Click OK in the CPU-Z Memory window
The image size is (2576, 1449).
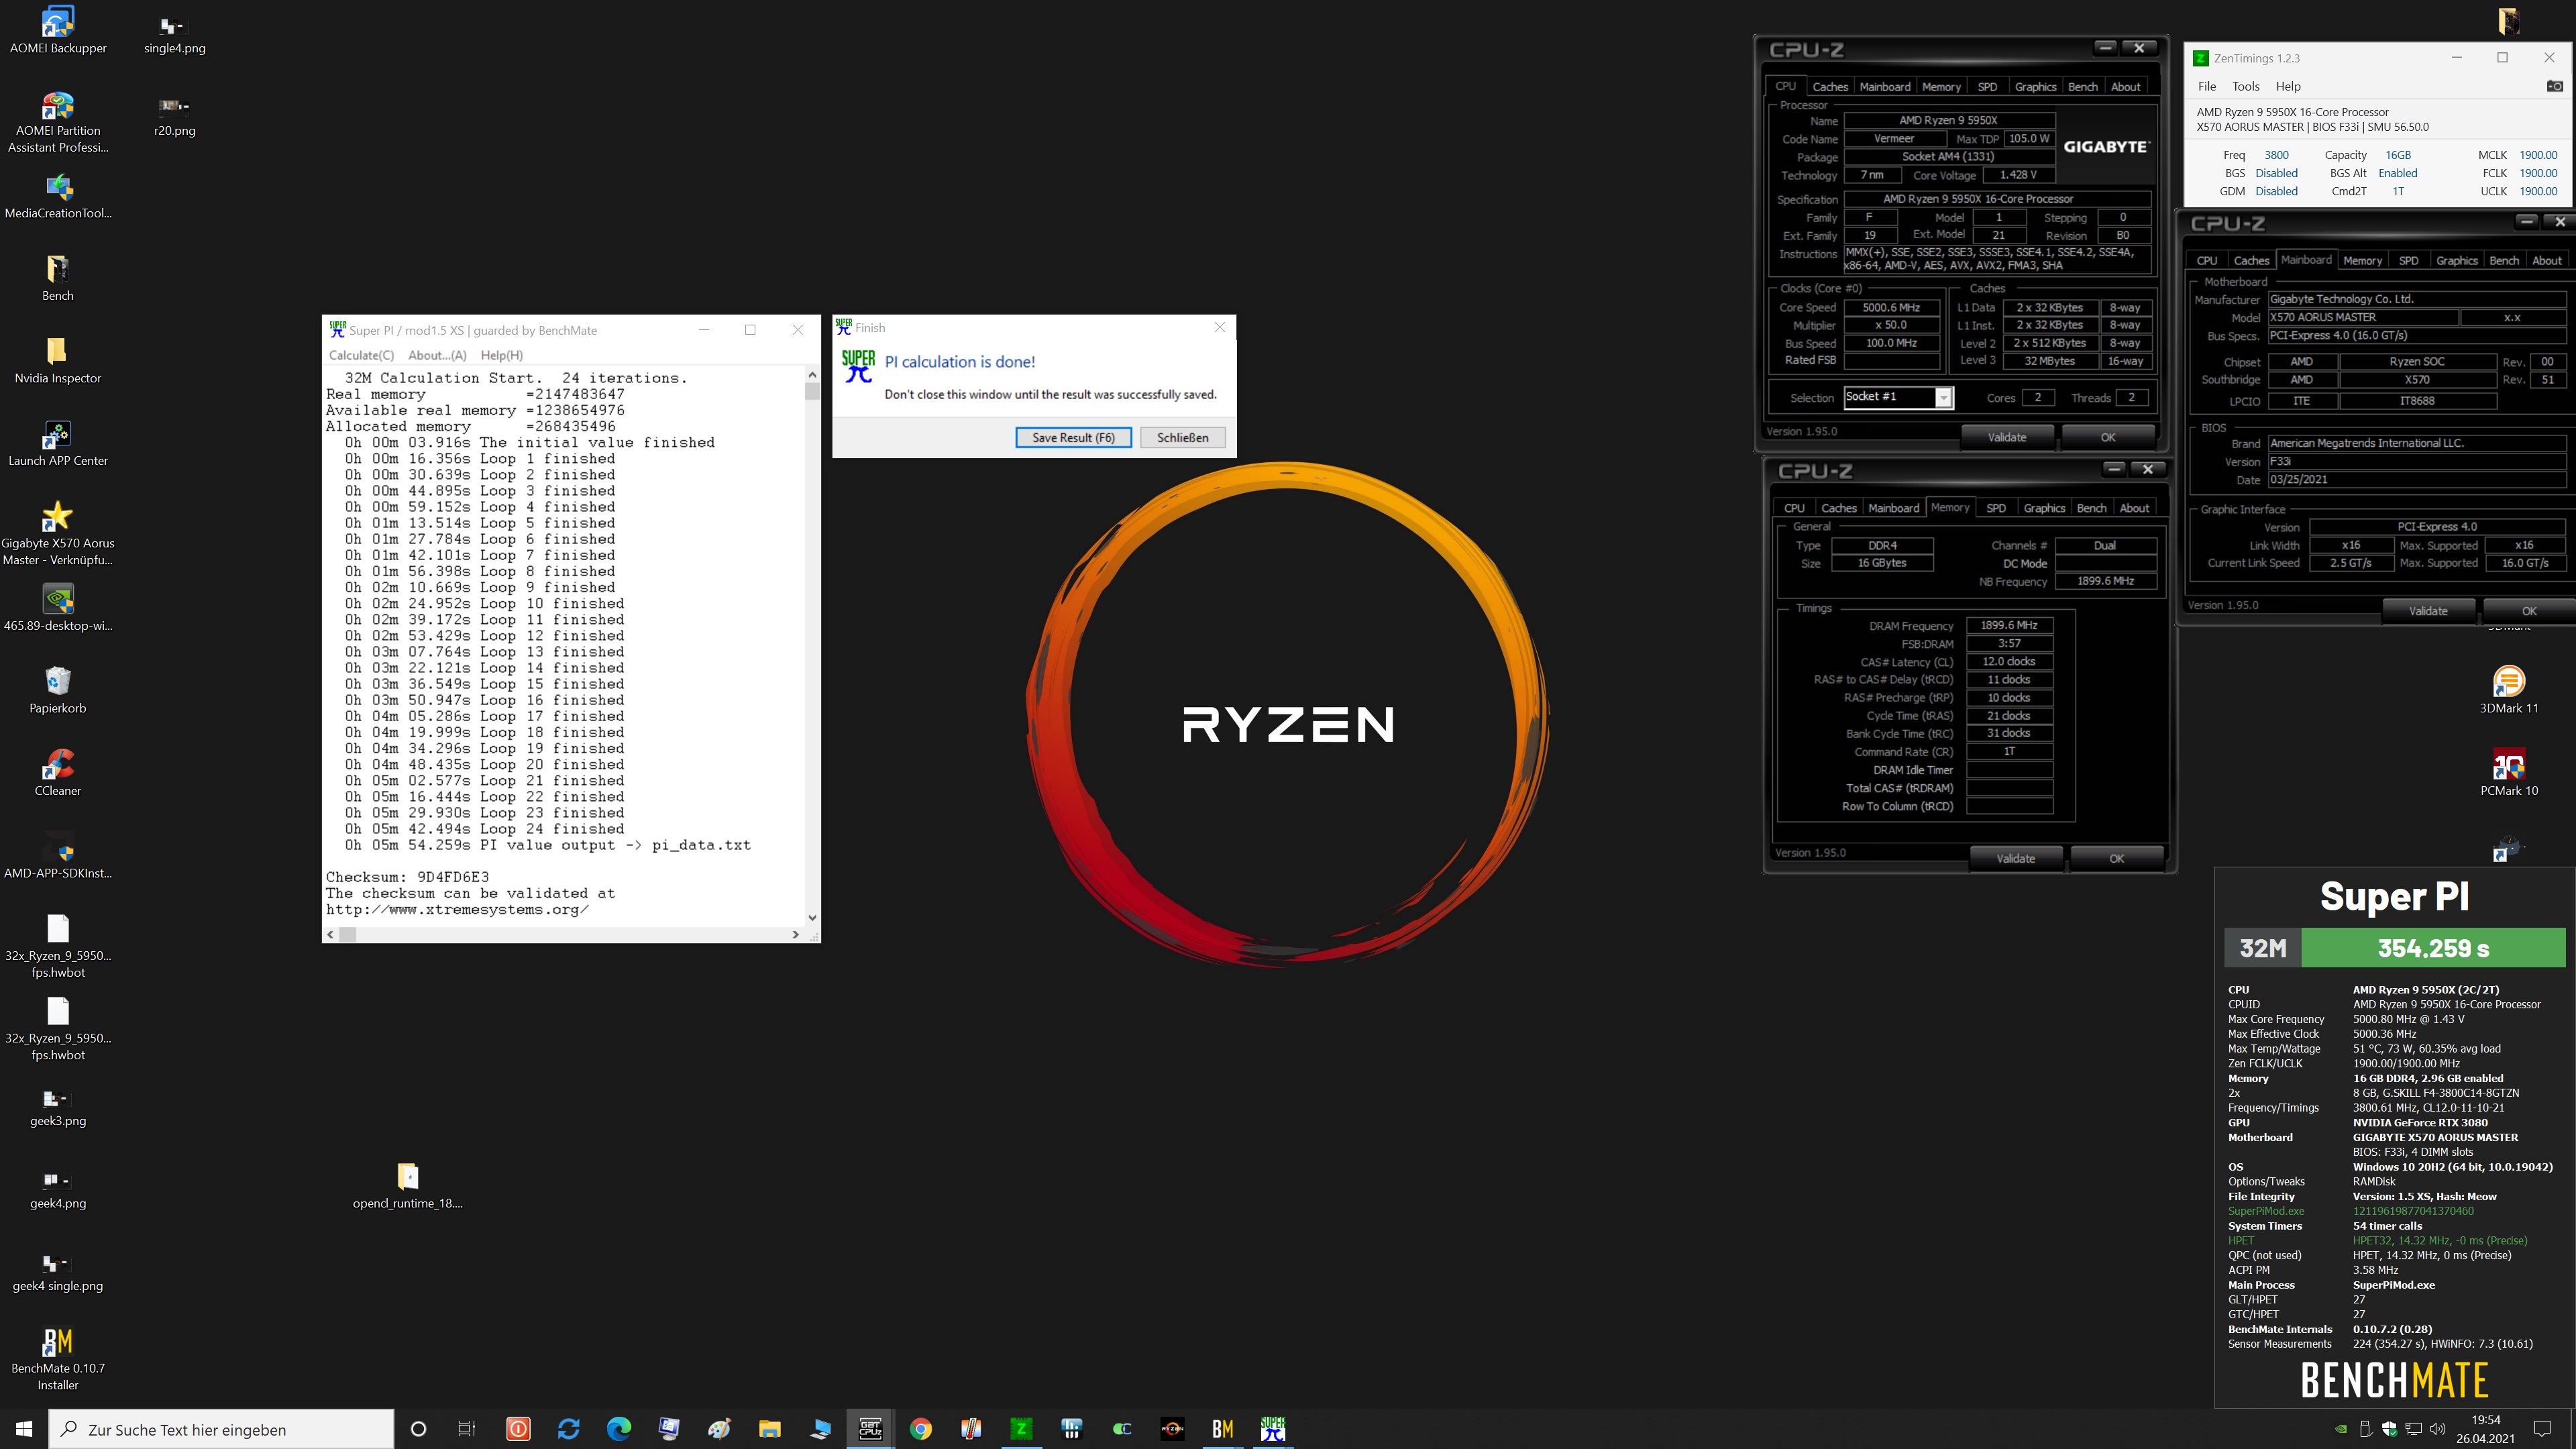[2116, 858]
